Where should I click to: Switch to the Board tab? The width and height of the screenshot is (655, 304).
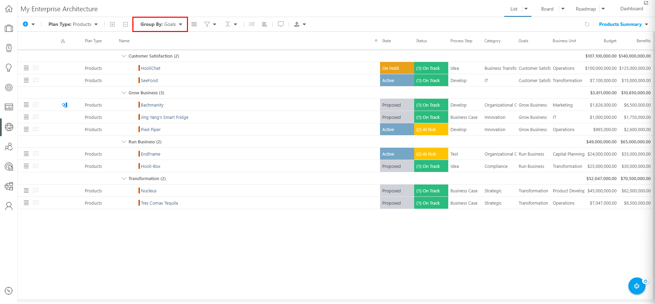[x=547, y=9]
